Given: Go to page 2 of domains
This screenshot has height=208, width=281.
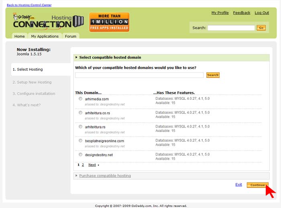Looking at the screenshot, I should coord(83,165).
